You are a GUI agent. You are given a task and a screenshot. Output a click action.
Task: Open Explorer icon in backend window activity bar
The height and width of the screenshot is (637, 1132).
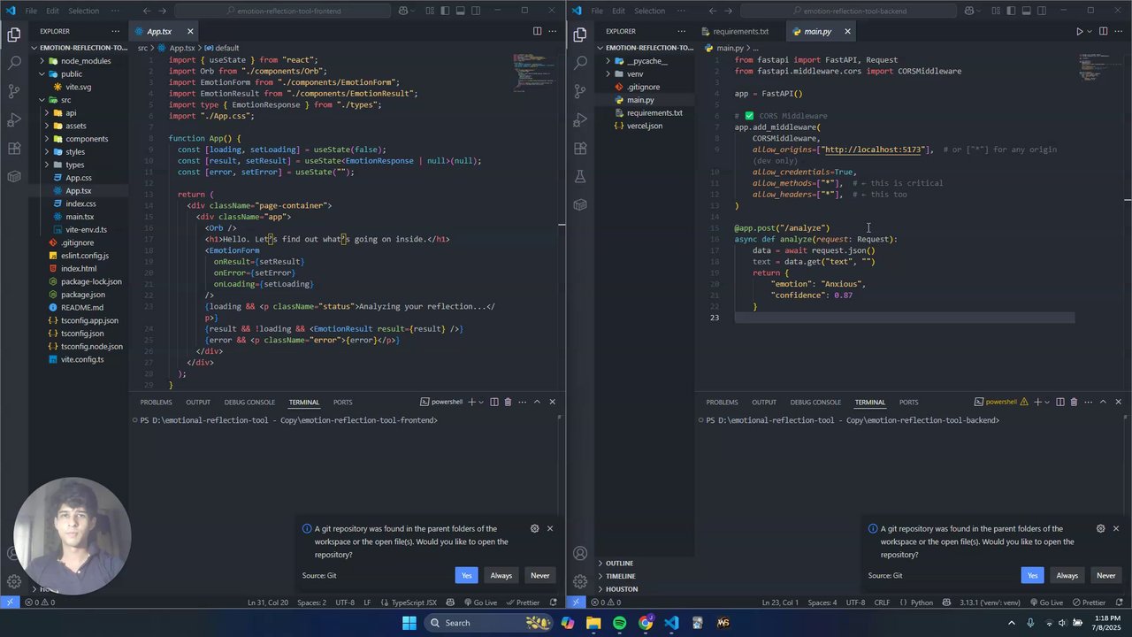[580, 35]
